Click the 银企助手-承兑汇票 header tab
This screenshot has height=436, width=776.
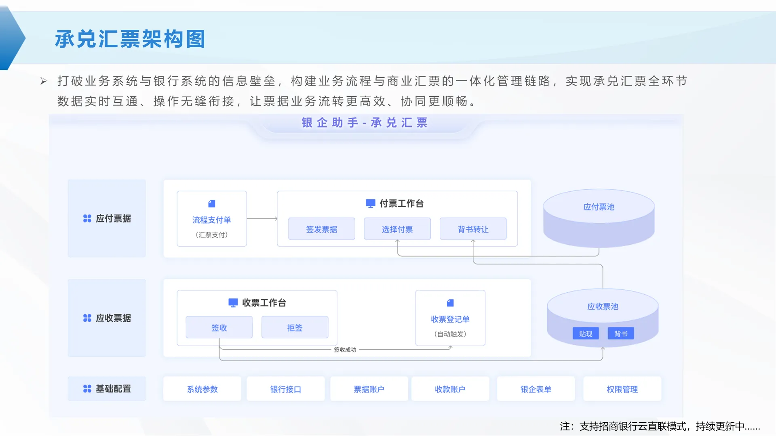(x=365, y=123)
